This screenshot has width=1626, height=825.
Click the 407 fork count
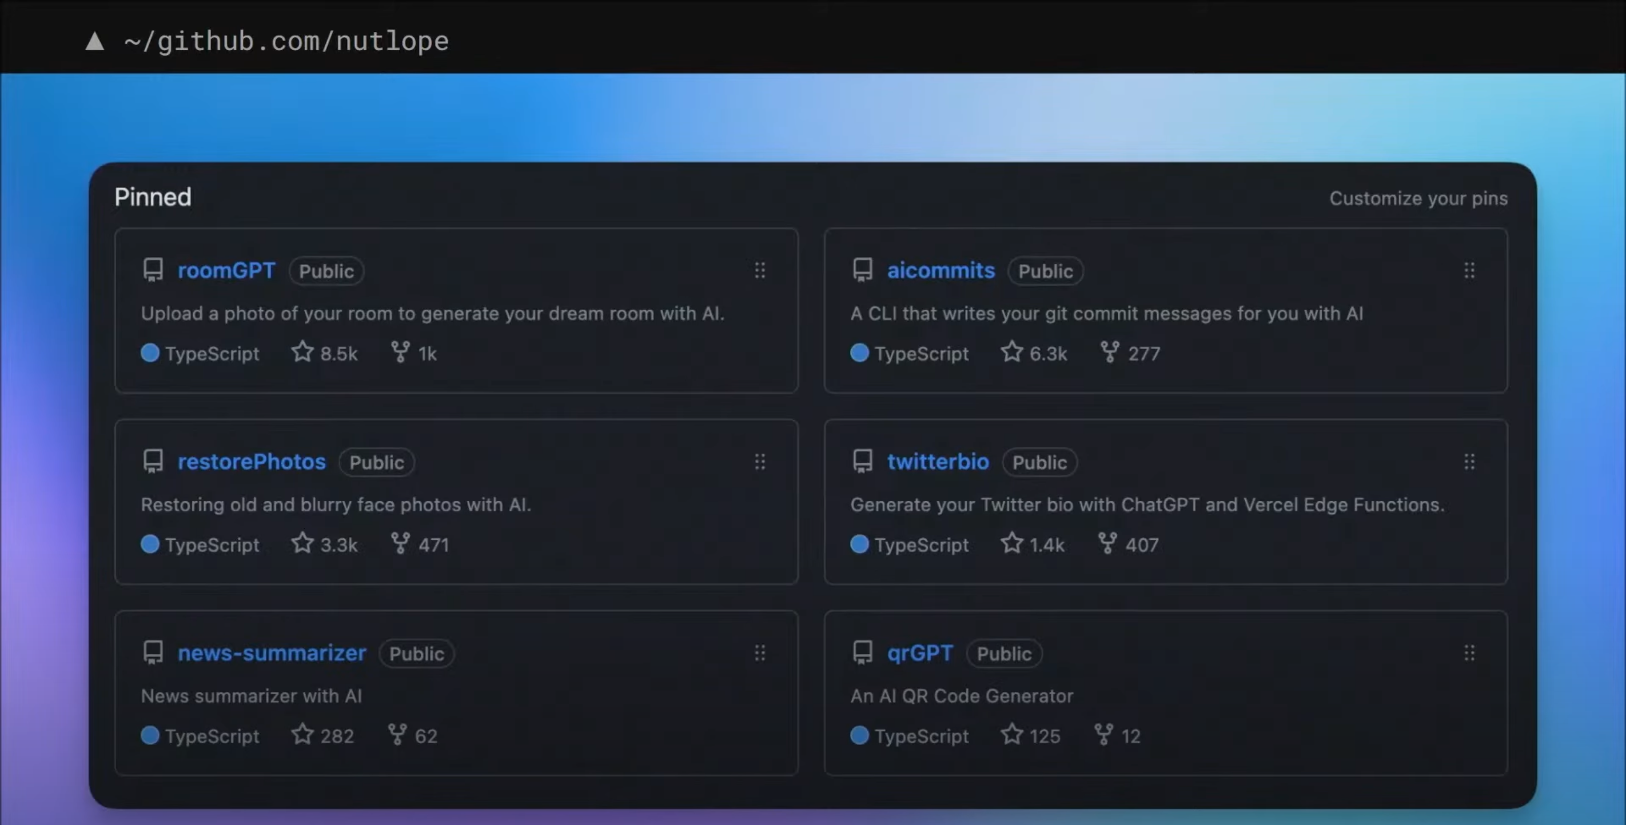tap(1142, 545)
